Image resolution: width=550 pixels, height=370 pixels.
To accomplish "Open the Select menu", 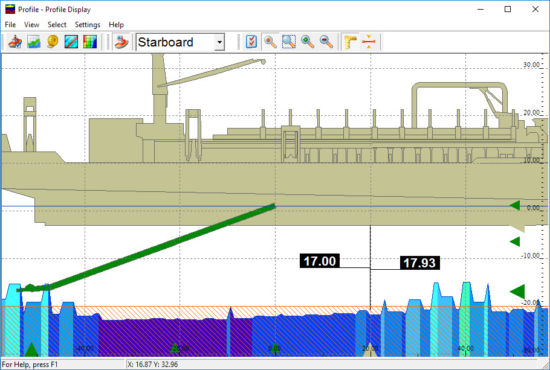I will pos(57,25).
